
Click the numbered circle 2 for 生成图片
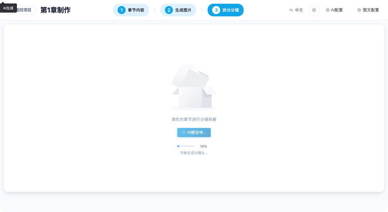point(168,10)
